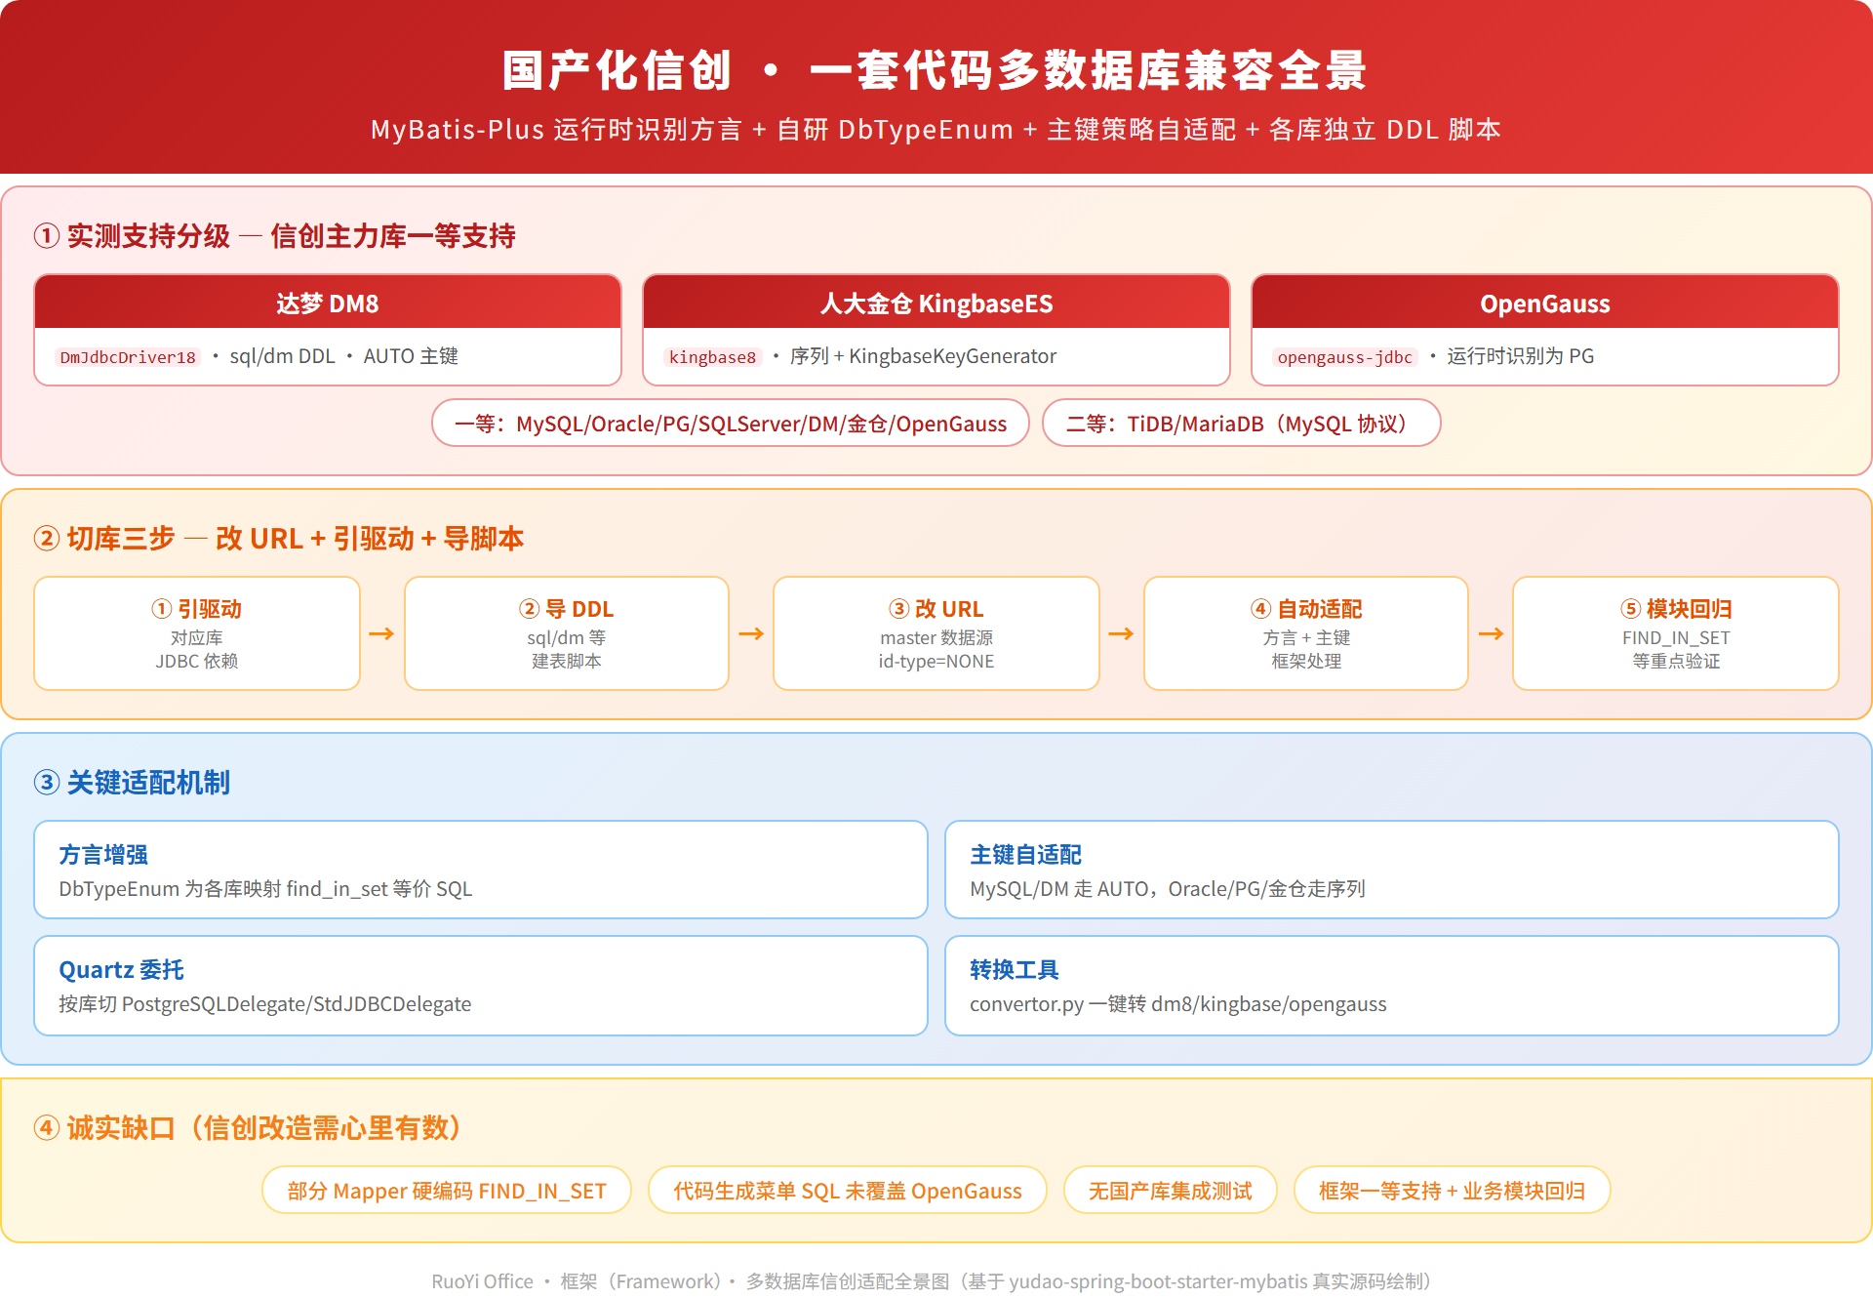Viewport: 1873px width, 1298px height.
Task: Select step card ② 导 DDL
Action: click(x=567, y=633)
